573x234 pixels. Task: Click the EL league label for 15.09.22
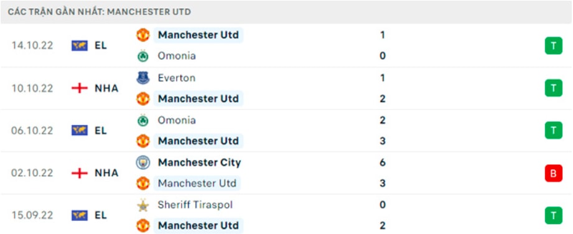(101, 215)
